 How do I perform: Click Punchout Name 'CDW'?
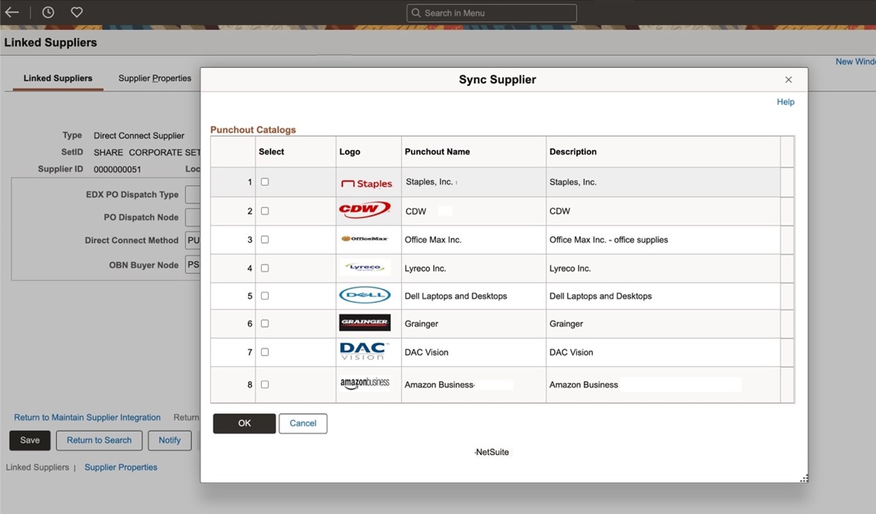click(x=416, y=212)
